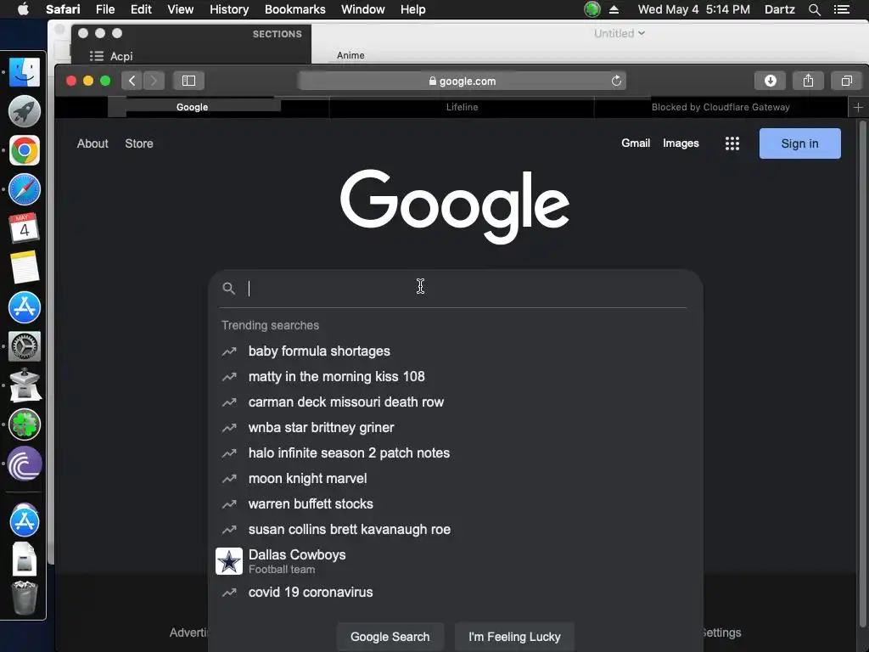
Task: Click the Sign in button
Action: (799, 143)
